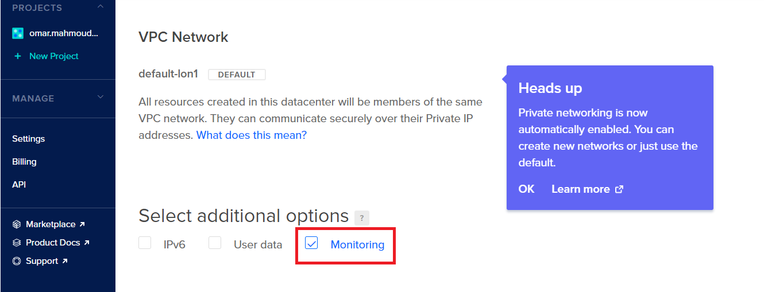Click the Support lifebuoy icon

click(17, 261)
